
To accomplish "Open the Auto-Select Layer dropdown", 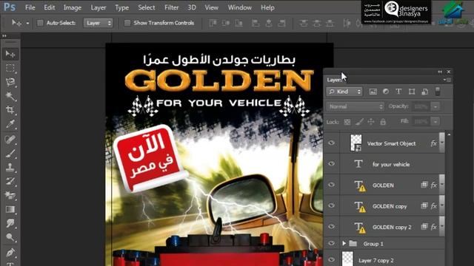I will pyautogui.click(x=98, y=23).
